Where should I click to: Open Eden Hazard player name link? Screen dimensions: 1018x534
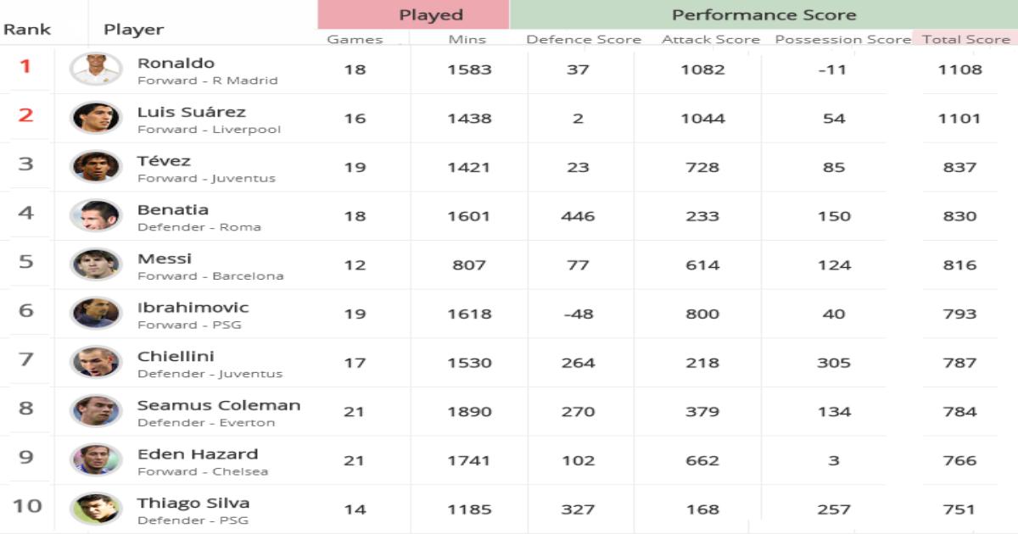click(x=198, y=454)
